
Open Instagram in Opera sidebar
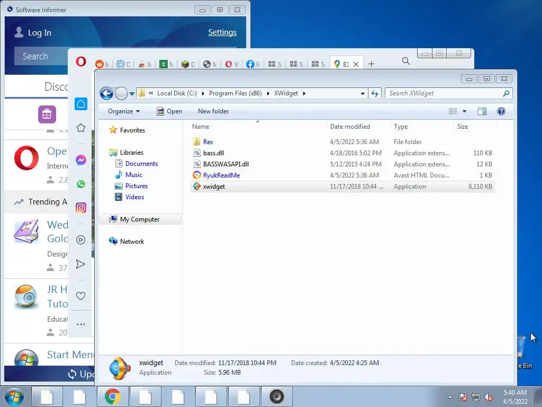(x=81, y=208)
